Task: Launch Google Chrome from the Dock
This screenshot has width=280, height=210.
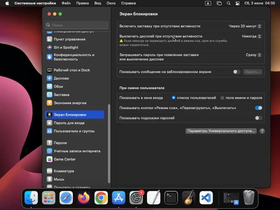Action: click(101, 198)
